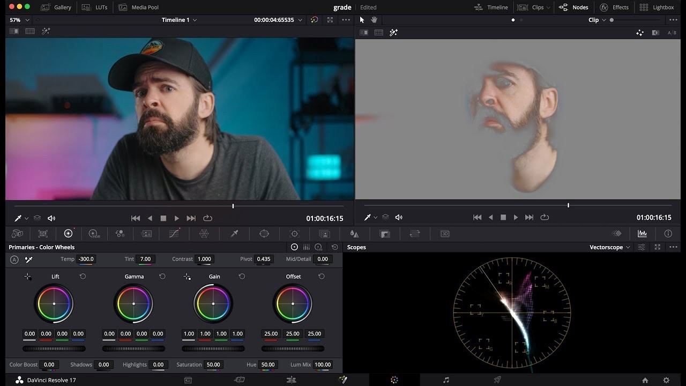Viewport: 686px width, 386px height.
Task: Select the Qualifier eyedropper palette icon
Action: 234,234
